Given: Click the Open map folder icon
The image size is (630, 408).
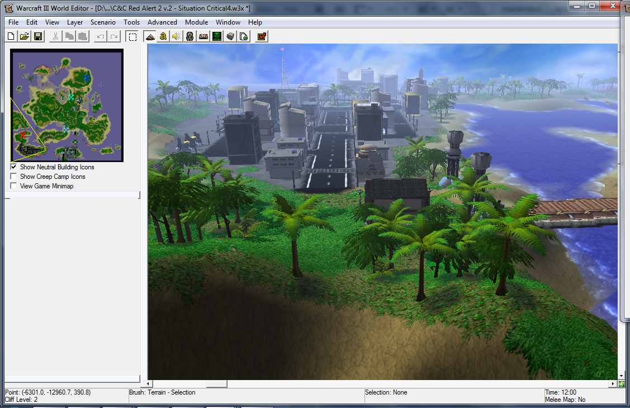Looking at the screenshot, I should tap(25, 36).
